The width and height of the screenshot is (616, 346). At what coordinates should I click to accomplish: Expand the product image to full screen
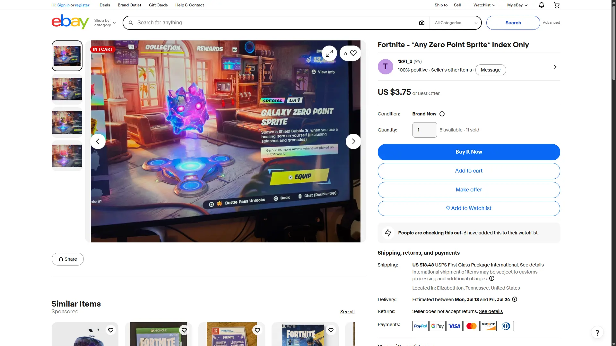point(329,53)
